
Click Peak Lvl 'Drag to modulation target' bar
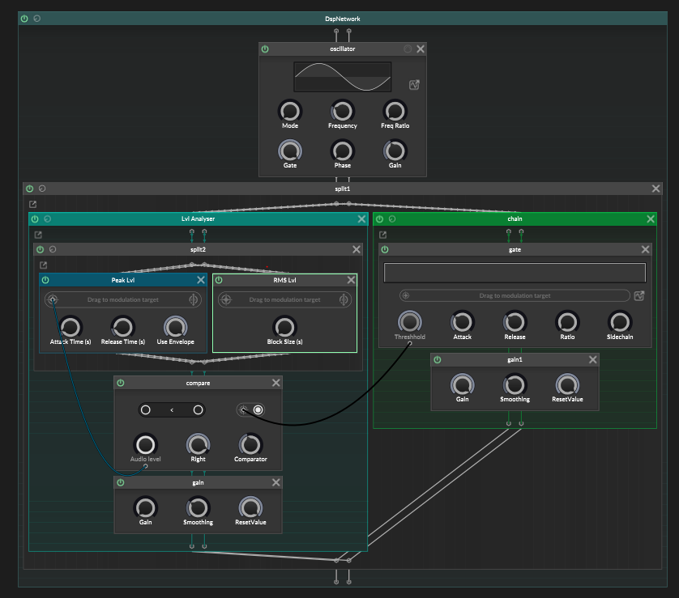[123, 299]
